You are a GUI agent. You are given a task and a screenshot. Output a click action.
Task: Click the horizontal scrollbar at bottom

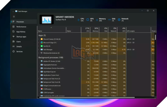pos(87,97)
